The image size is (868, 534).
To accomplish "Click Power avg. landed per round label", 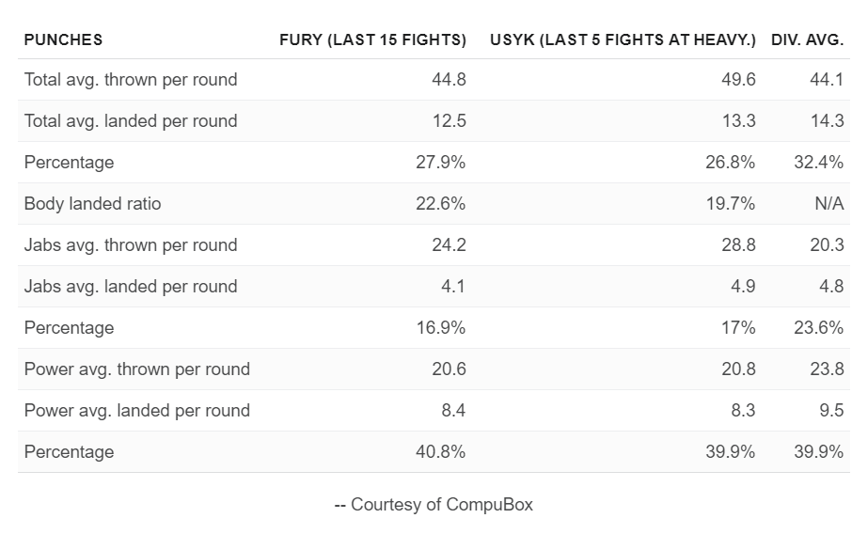I will [x=136, y=411].
